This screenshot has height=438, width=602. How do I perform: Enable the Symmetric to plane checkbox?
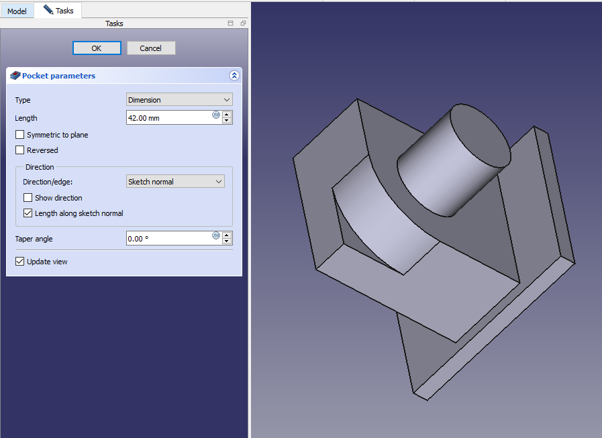click(x=20, y=135)
